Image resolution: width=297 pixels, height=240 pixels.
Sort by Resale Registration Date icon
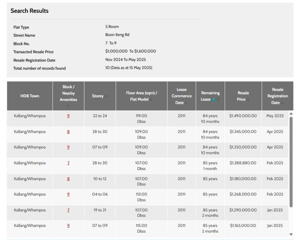(x=282, y=103)
